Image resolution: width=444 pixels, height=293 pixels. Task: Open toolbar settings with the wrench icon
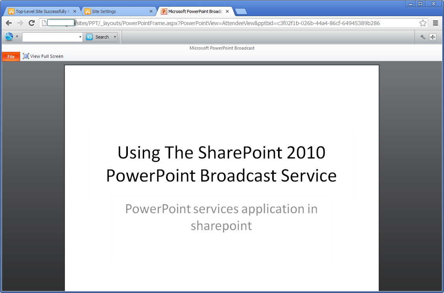pos(423,37)
